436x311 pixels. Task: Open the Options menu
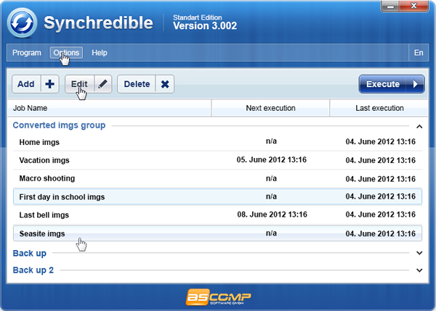pos(66,53)
